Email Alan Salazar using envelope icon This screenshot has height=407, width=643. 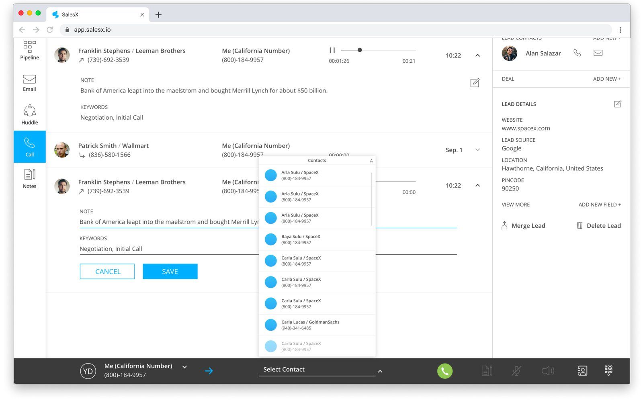[x=598, y=53]
